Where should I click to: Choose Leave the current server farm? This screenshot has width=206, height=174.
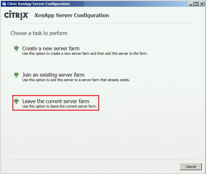pyautogui.click(x=56, y=101)
